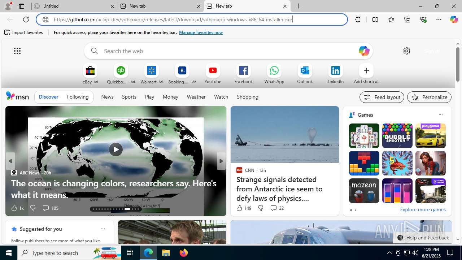Viewport: 462px width, 260px height.
Task: Click the page vertical scrollbar thumb
Action: coord(458,64)
